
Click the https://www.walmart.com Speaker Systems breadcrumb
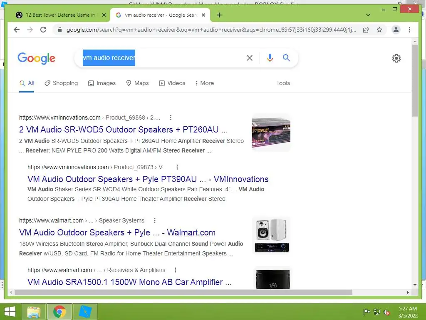(x=82, y=220)
